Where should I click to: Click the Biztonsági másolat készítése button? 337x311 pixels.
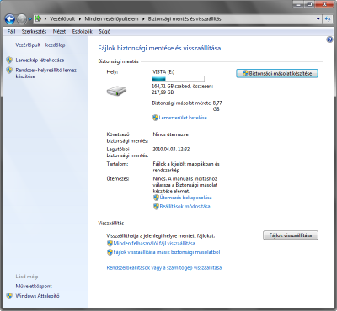click(x=277, y=74)
